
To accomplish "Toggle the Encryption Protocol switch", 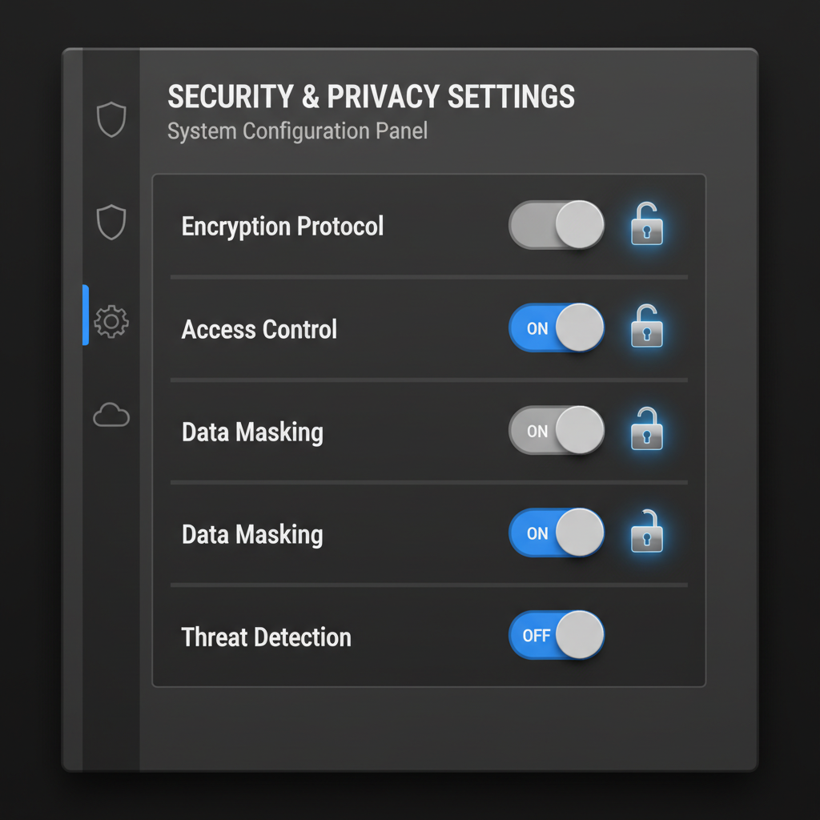I will coord(557,225).
